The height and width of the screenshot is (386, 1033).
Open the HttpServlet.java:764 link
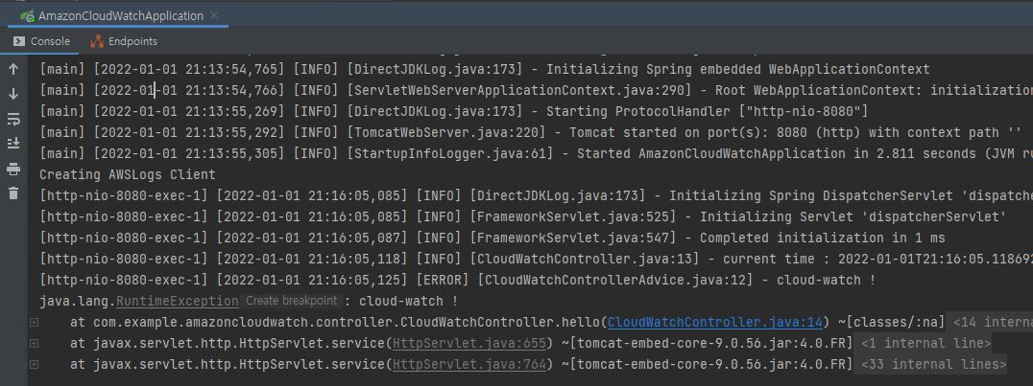point(469,364)
